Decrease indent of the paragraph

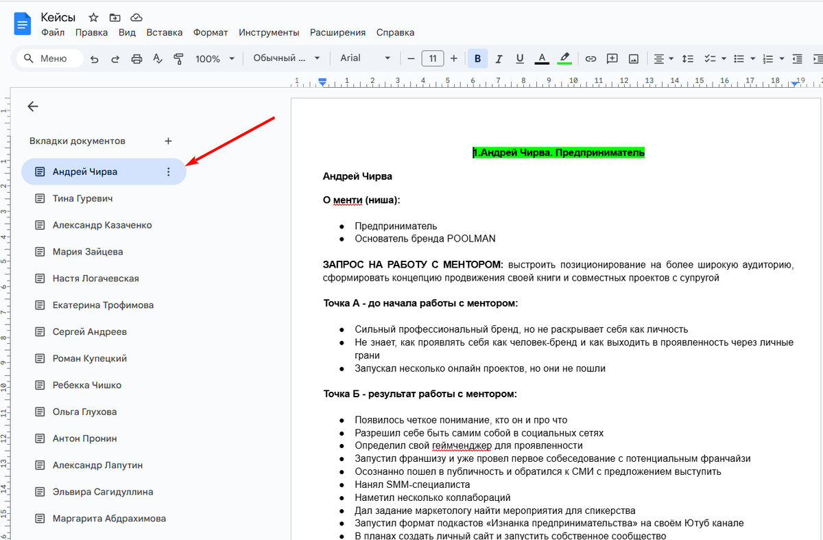[x=797, y=58]
